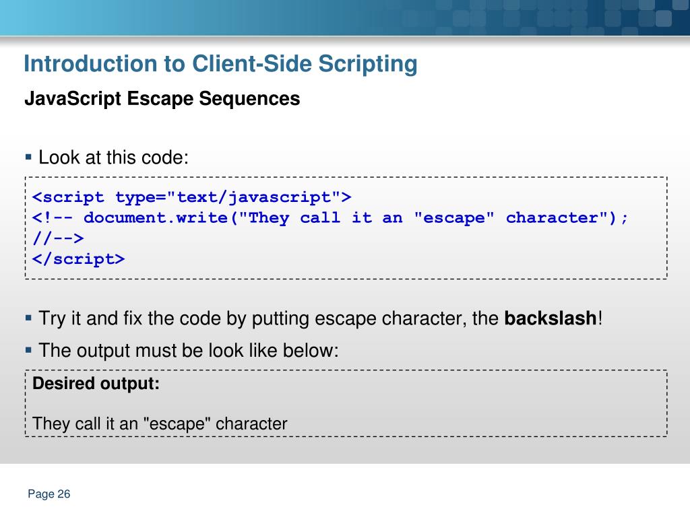690x517 pixels.
Task: Click the bullet text "Look at this code:"
Action: pos(113,158)
